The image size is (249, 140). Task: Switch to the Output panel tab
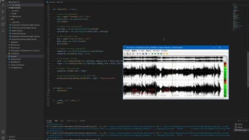62,121
